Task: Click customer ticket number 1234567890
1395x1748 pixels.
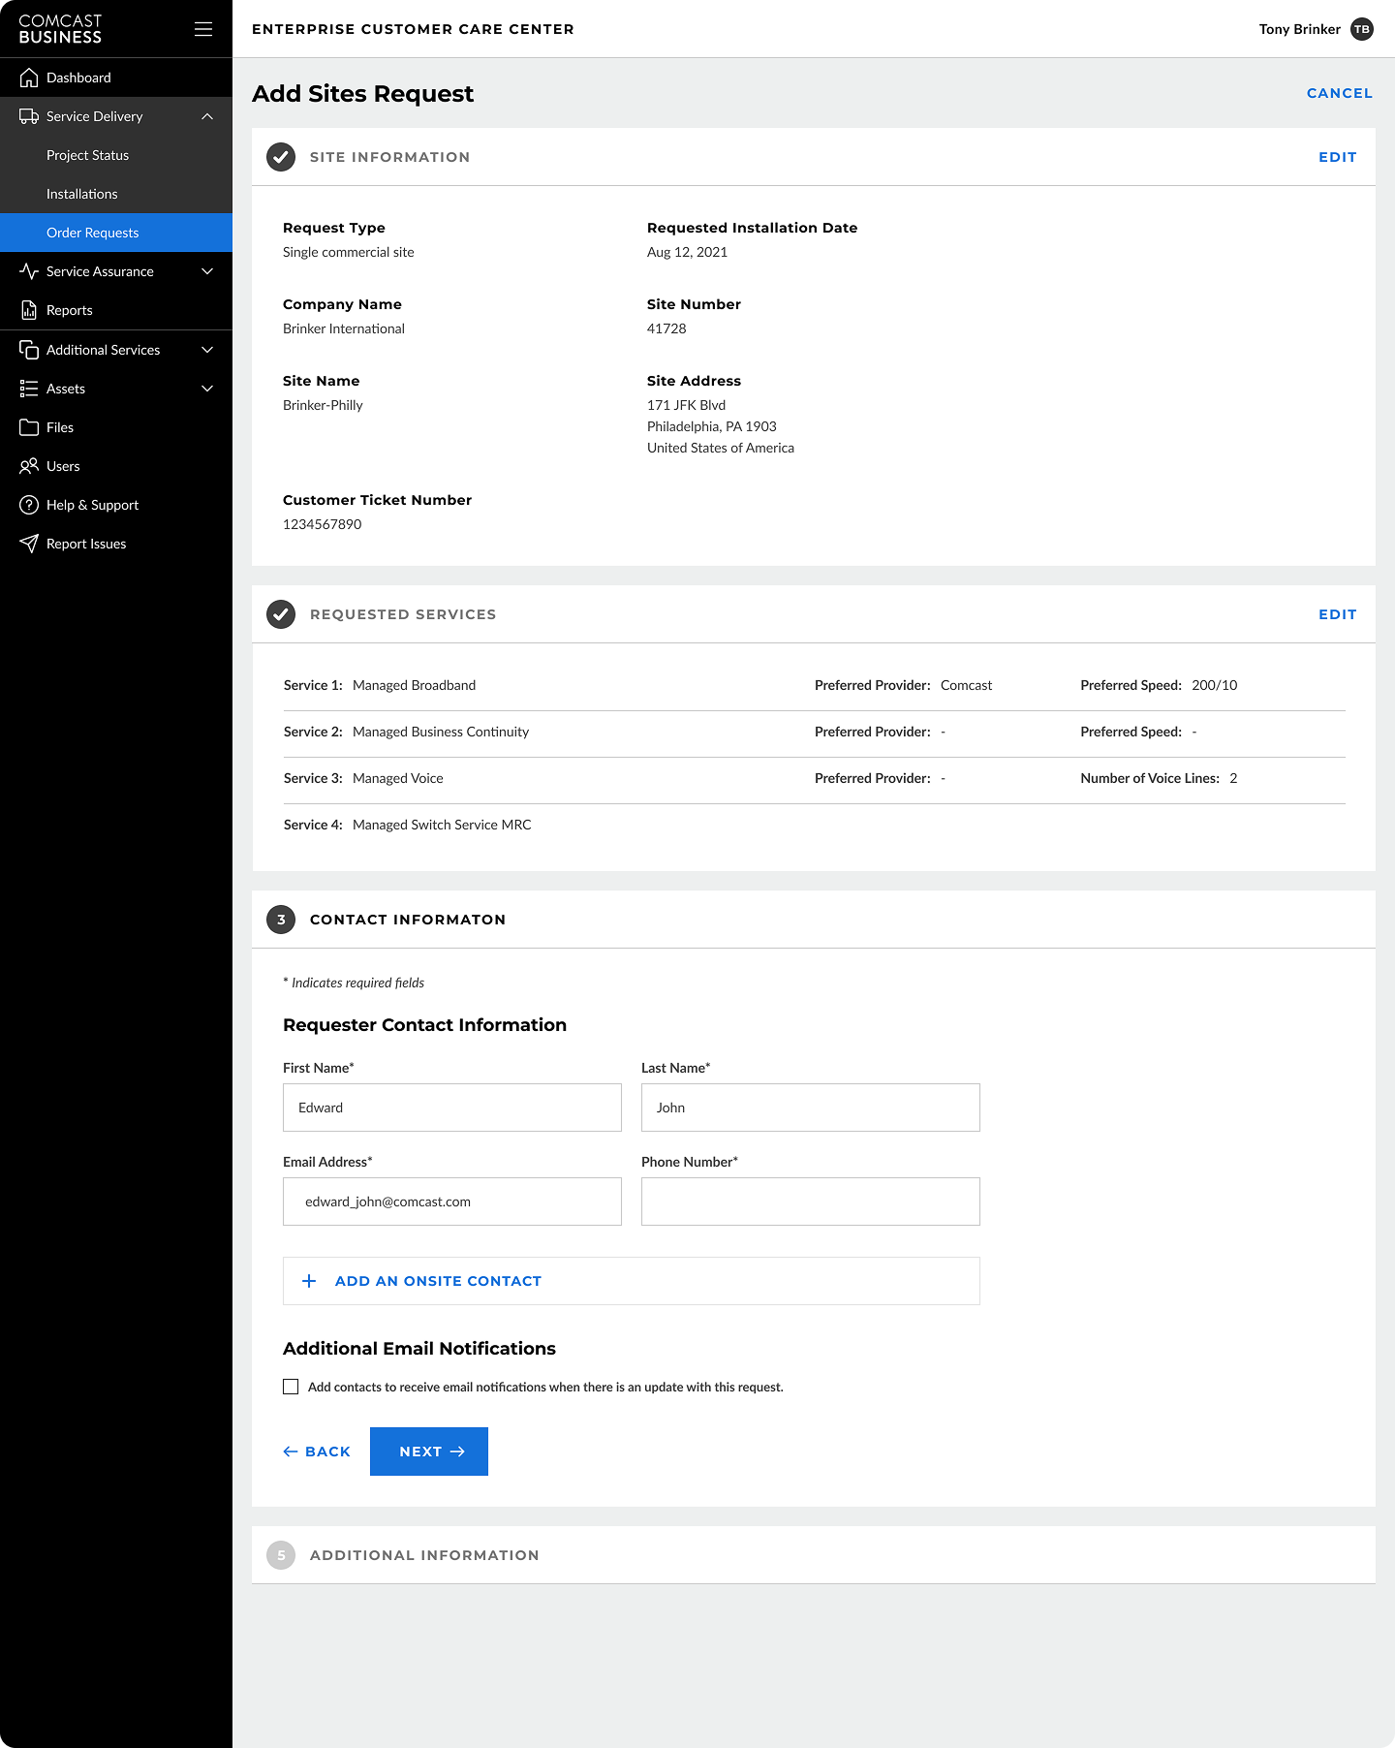Action: 323,524
